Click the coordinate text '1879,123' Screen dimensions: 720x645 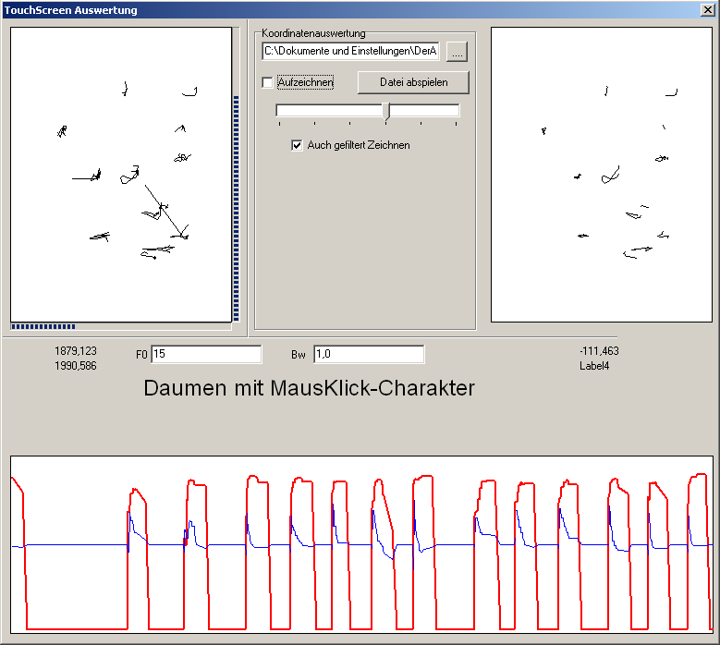pos(76,351)
